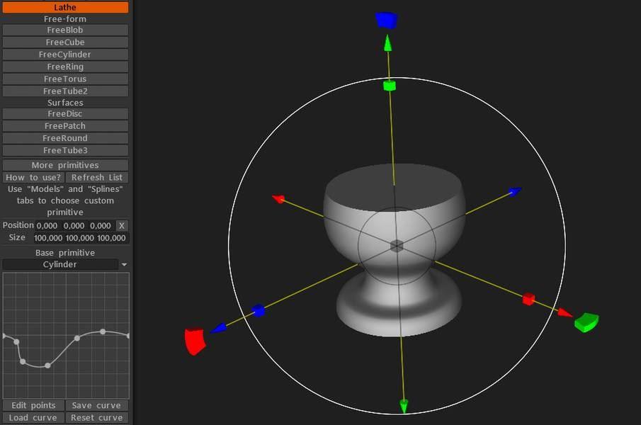Select the Lathe primitive
The image size is (641, 425).
tap(65, 7)
